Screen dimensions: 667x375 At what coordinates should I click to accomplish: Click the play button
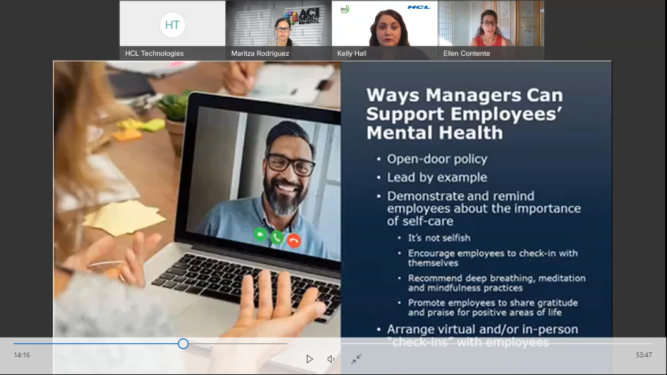[x=309, y=359]
